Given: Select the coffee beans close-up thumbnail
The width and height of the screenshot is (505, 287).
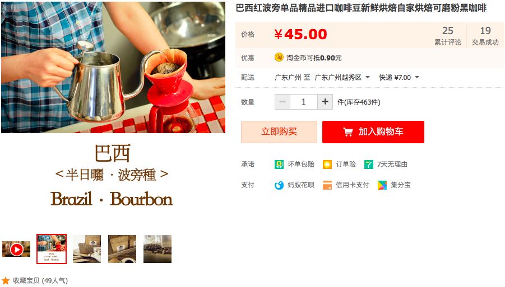Looking at the screenshot, I should (157, 249).
